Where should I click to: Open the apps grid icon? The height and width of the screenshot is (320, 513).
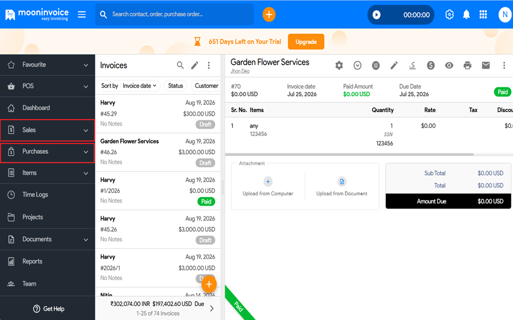click(x=483, y=15)
